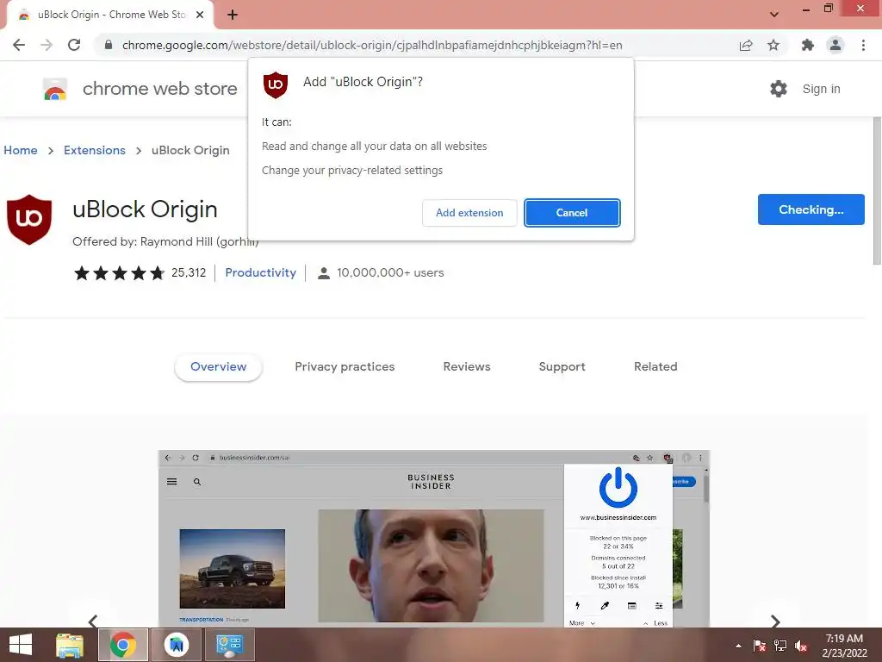Image resolution: width=882 pixels, height=662 pixels.
Task: Cancel the Add uBlock Origin dialog
Action: [572, 213]
